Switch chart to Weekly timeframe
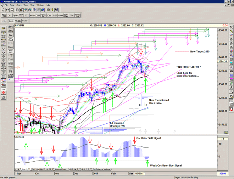This screenshot has width=234, height=179. coord(18,21)
